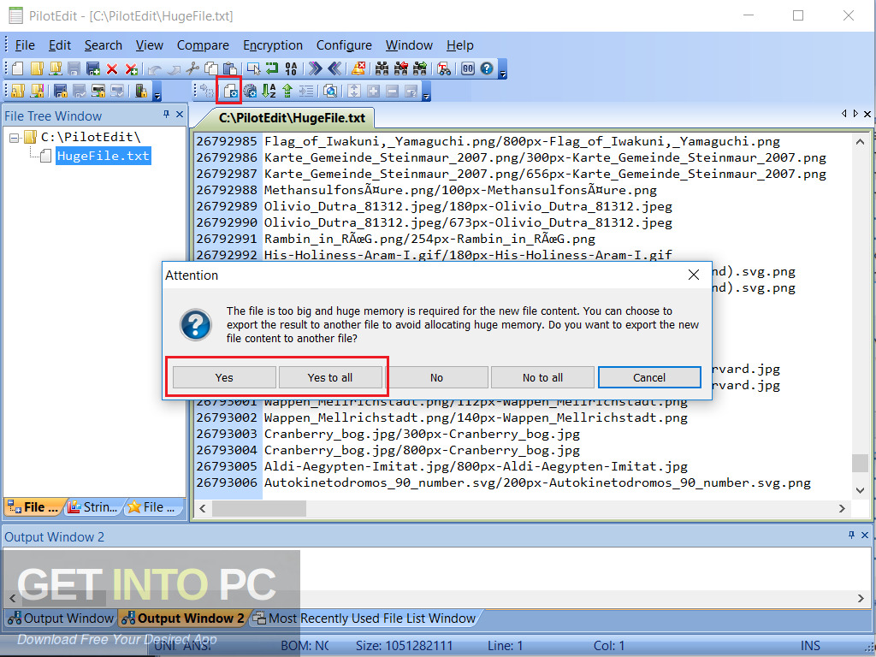Click Yes to all button
Viewport: 876px width, 657px height.
coord(330,377)
